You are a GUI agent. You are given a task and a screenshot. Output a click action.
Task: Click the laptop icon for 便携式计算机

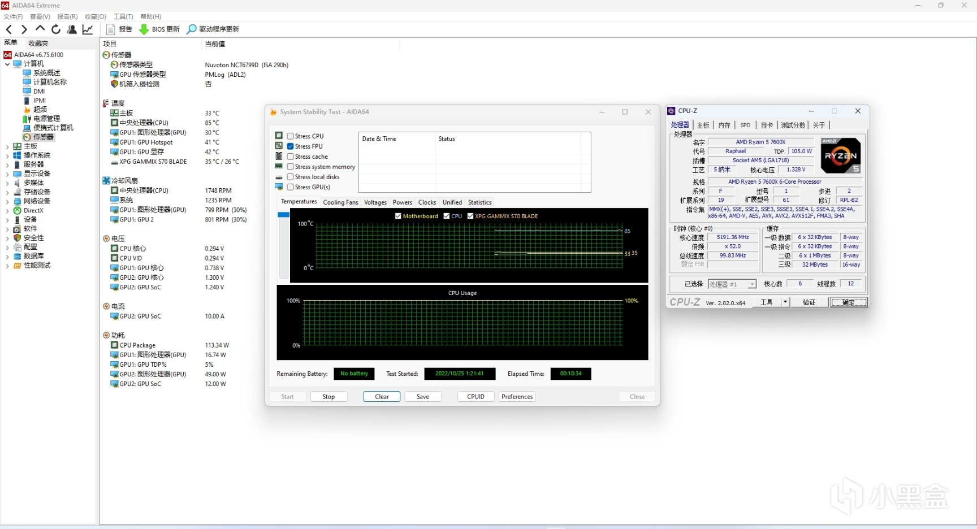tap(27, 128)
